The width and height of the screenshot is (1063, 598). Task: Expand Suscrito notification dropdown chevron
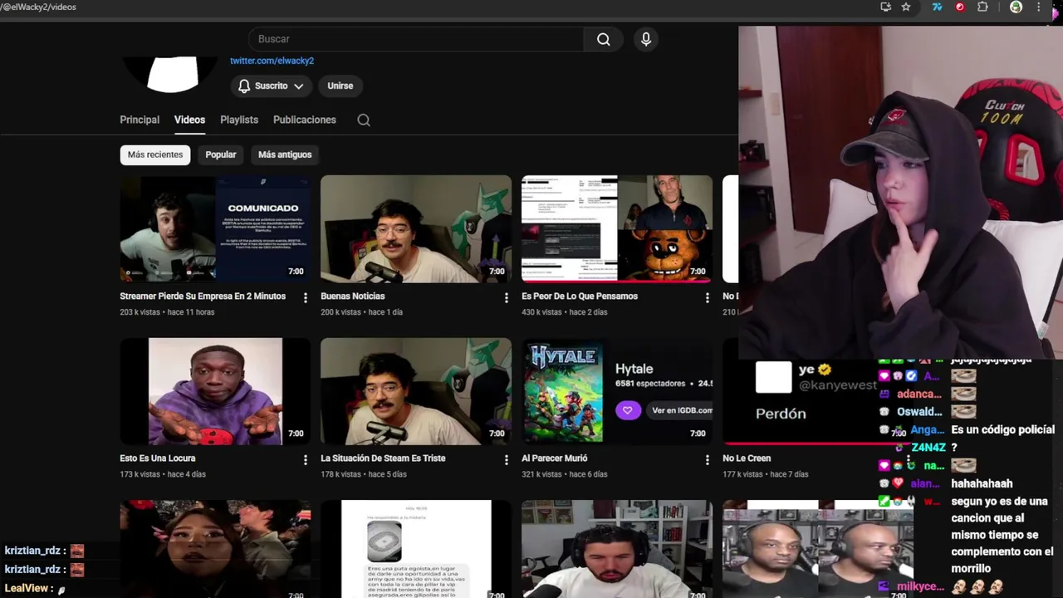pyautogui.click(x=298, y=86)
